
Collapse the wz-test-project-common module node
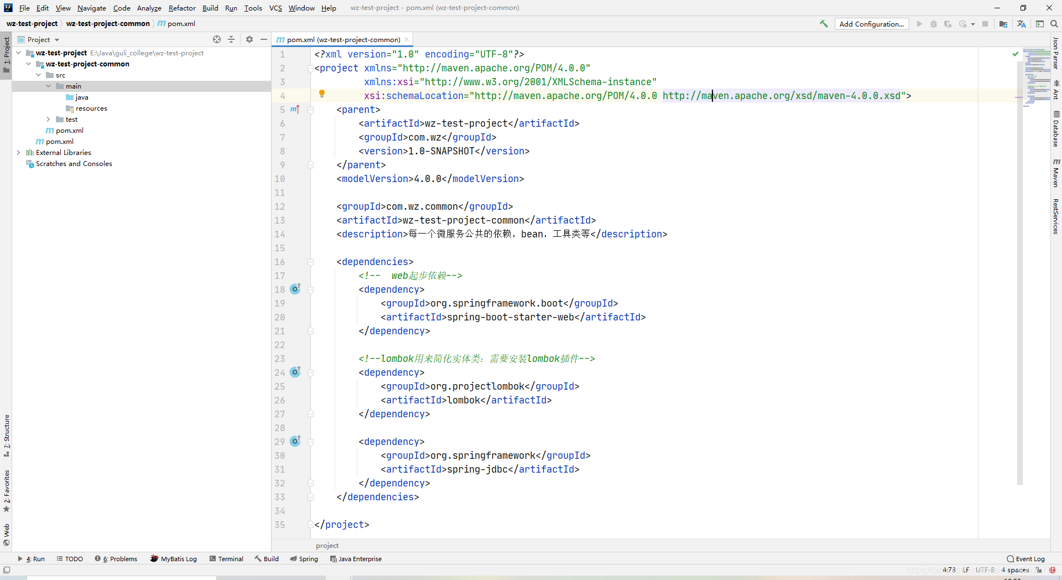[29, 64]
